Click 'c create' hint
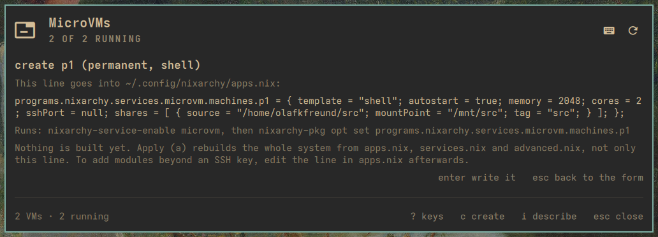This screenshot has height=237, width=658. pos(482,217)
